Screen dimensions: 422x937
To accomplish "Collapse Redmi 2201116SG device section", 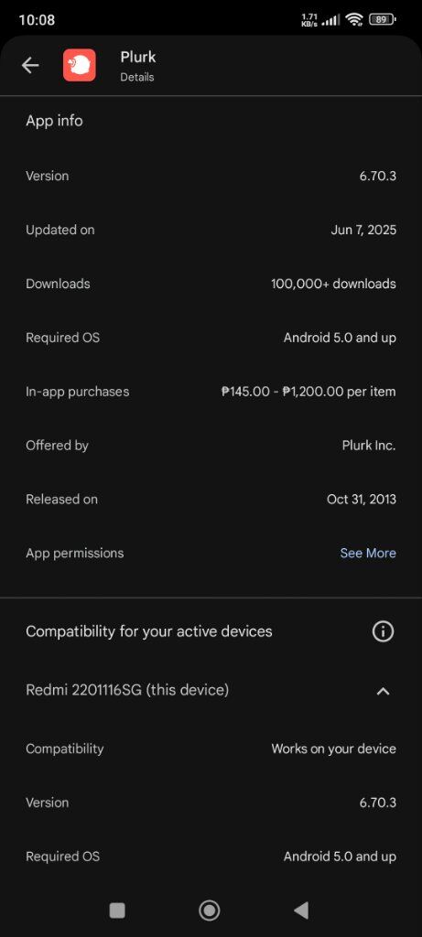I will point(383,691).
